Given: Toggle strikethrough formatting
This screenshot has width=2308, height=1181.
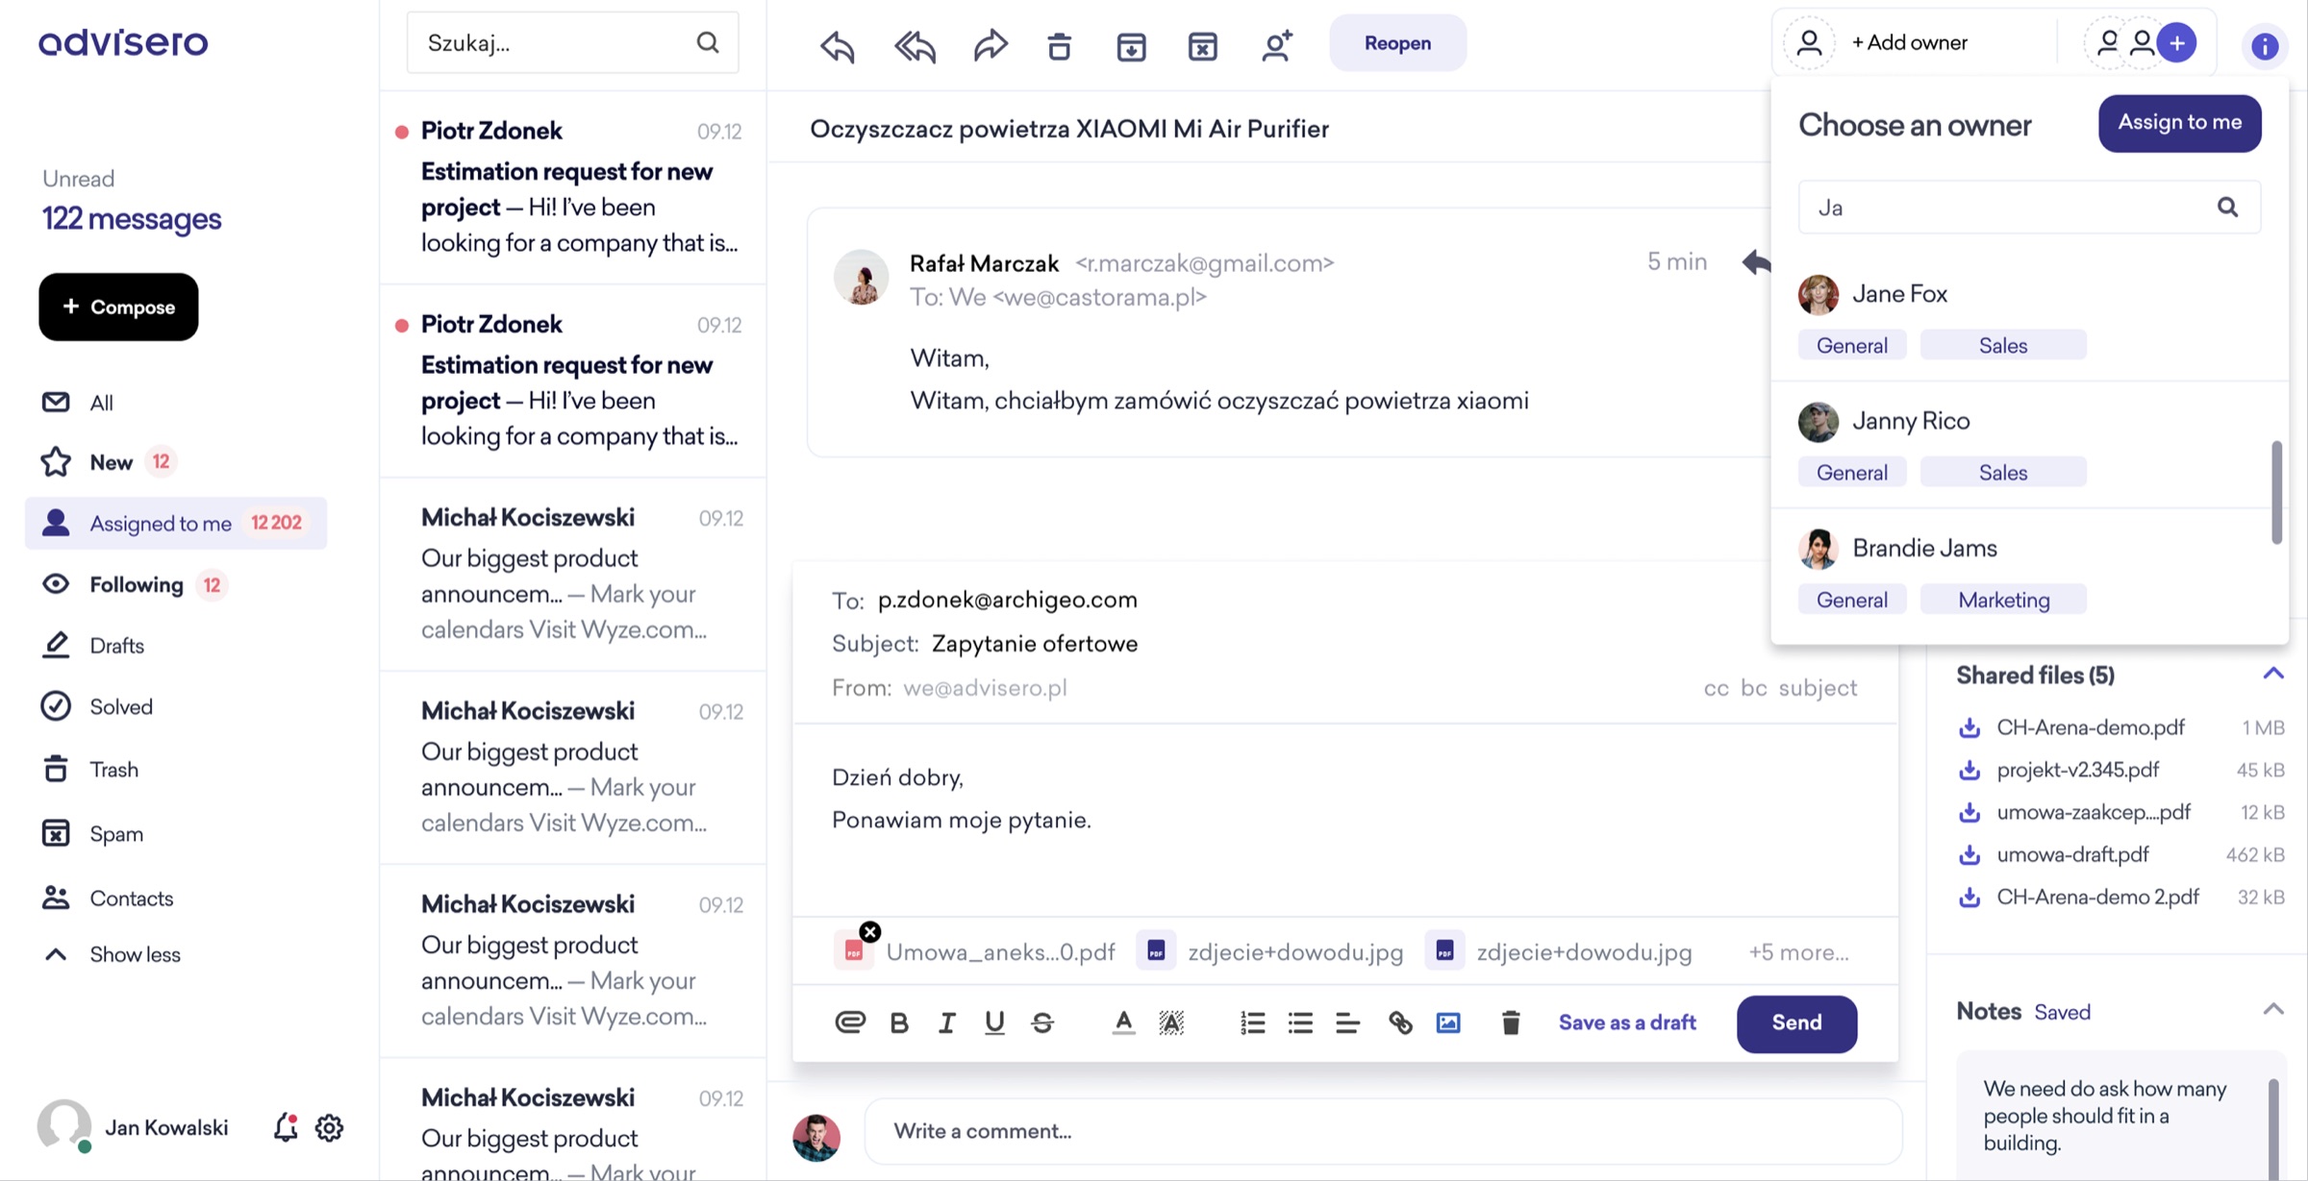Looking at the screenshot, I should point(1042,1022).
